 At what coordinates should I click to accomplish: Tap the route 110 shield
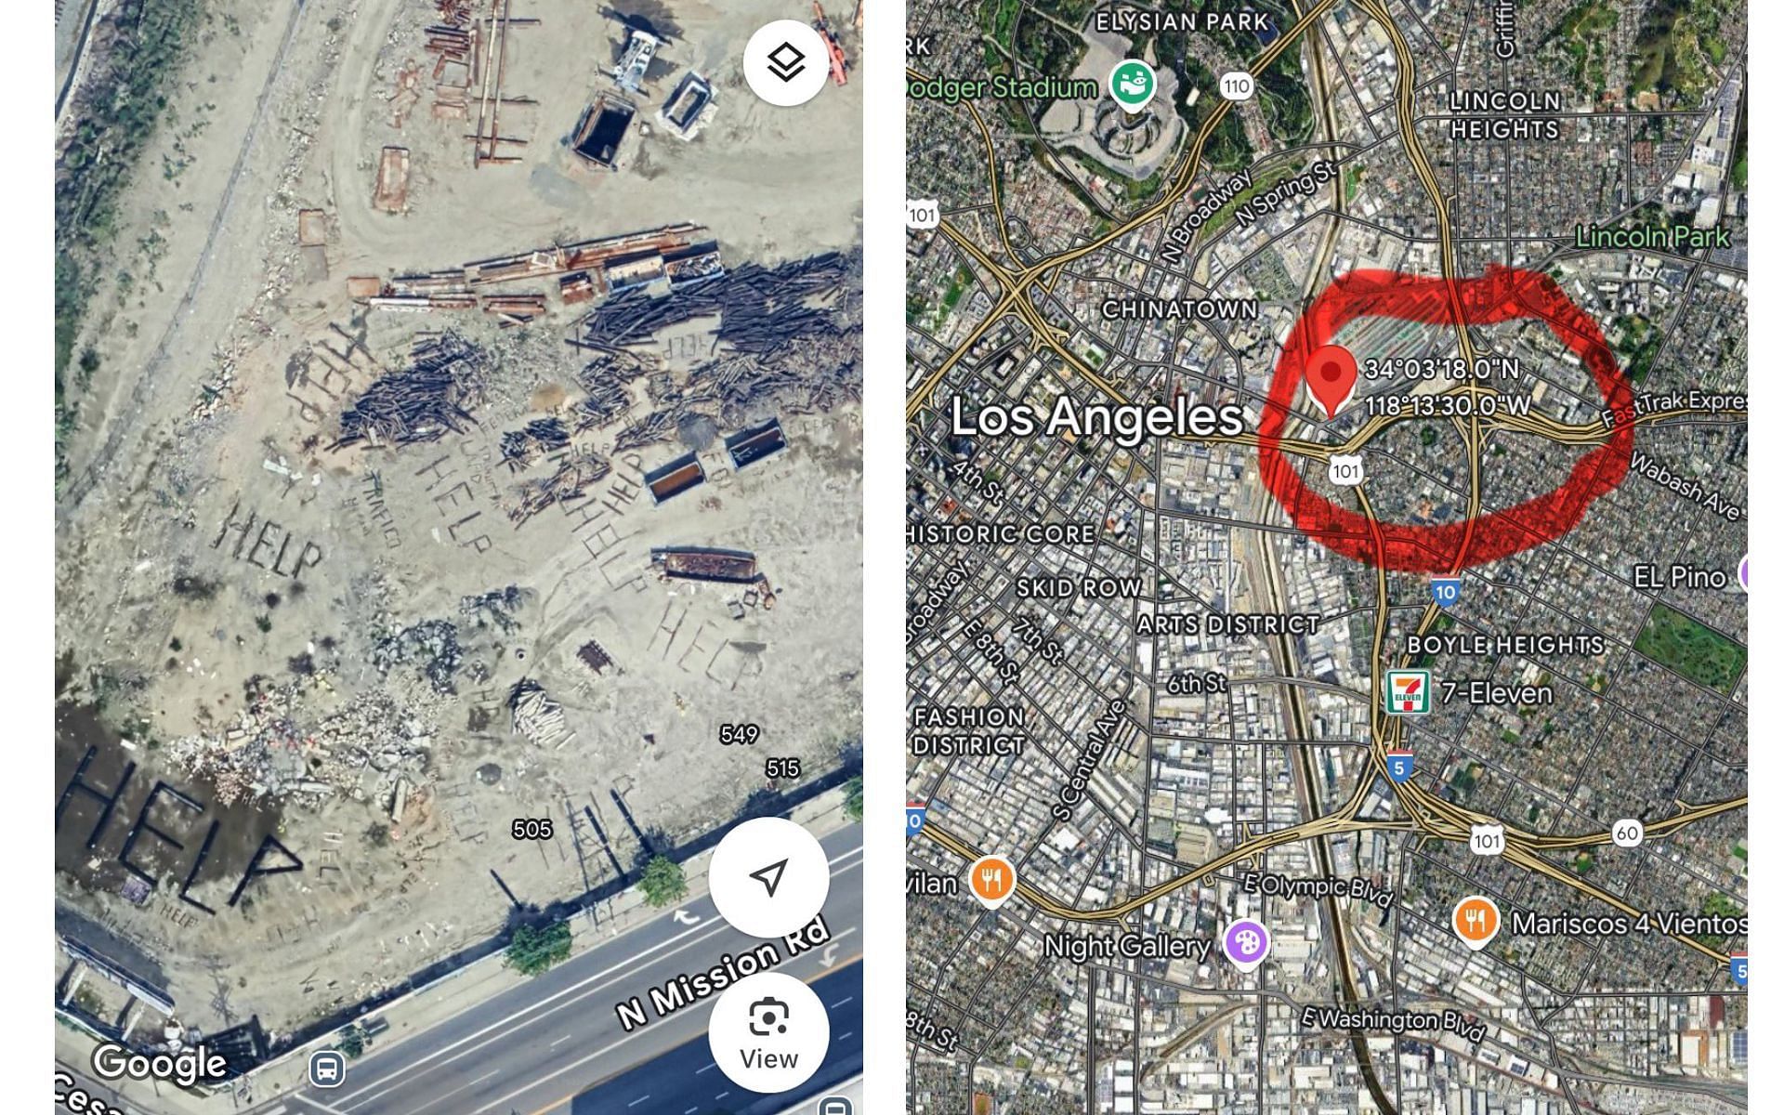(x=1237, y=86)
